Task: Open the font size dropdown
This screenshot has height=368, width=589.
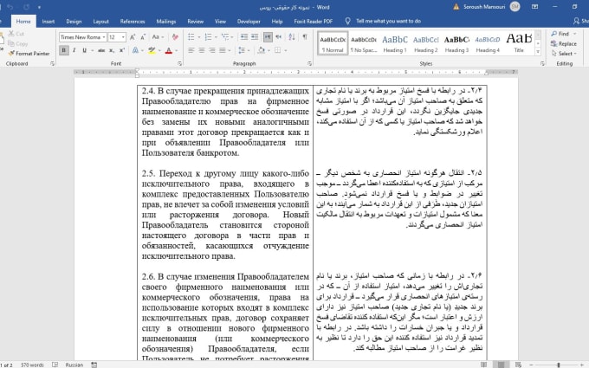Action: (123, 37)
